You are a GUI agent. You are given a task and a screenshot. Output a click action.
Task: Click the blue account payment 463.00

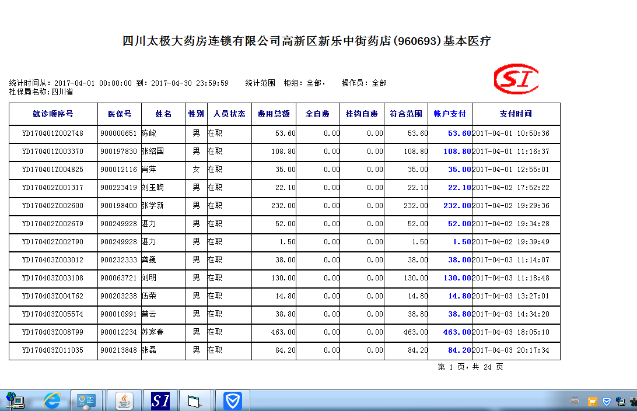[457, 332]
